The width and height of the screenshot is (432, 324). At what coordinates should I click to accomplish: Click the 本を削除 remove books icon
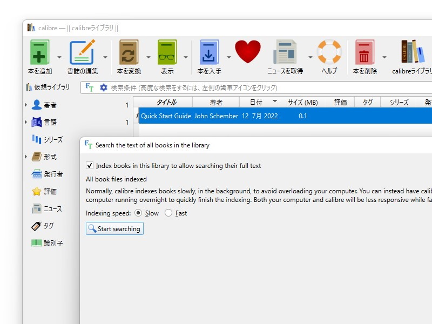[x=364, y=52]
